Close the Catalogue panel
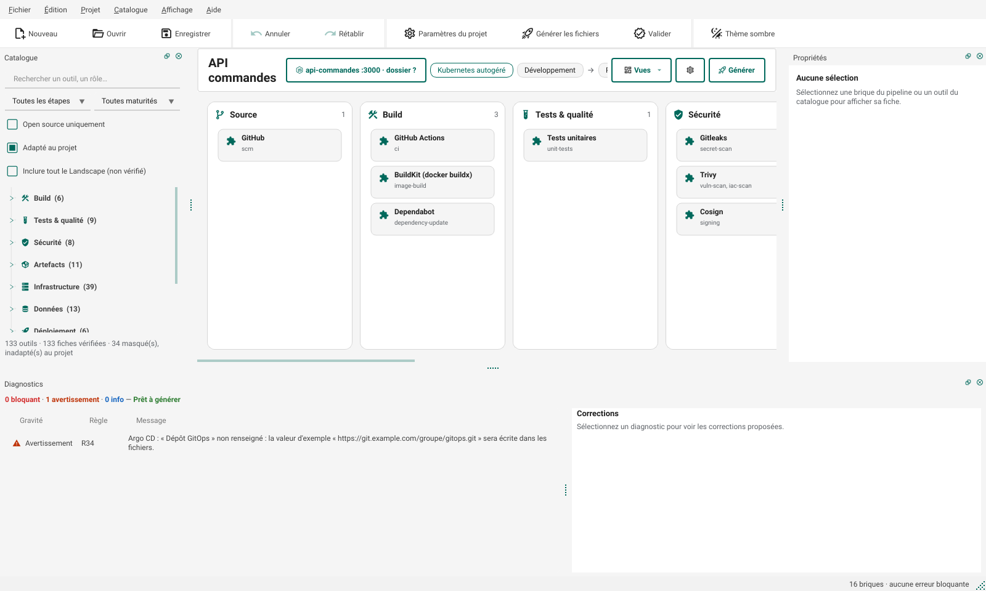 click(x=179, y=56)
